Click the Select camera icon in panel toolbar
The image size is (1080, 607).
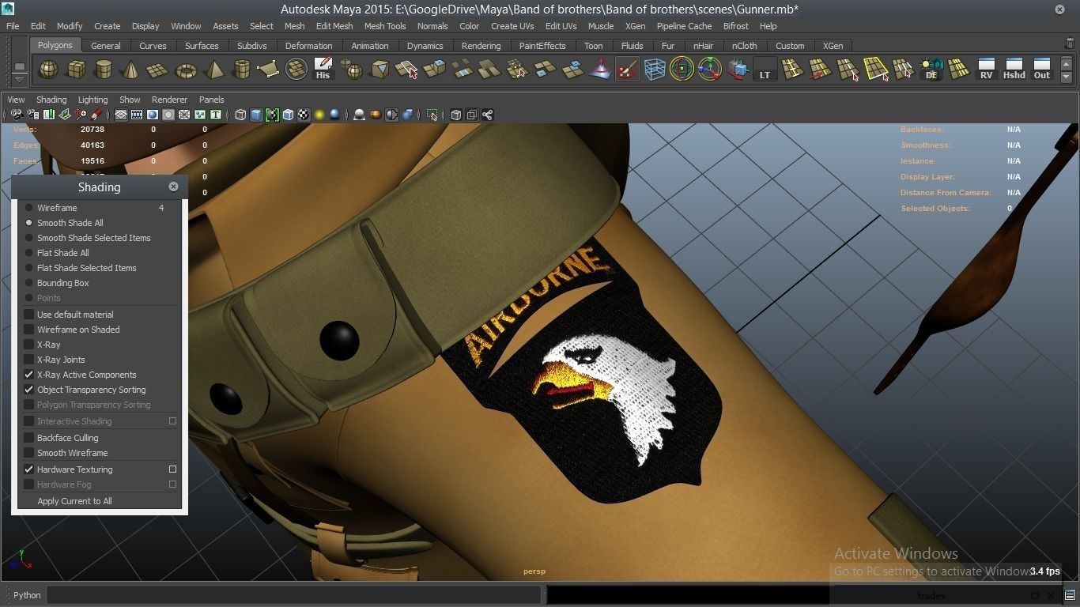click(17, 115)
